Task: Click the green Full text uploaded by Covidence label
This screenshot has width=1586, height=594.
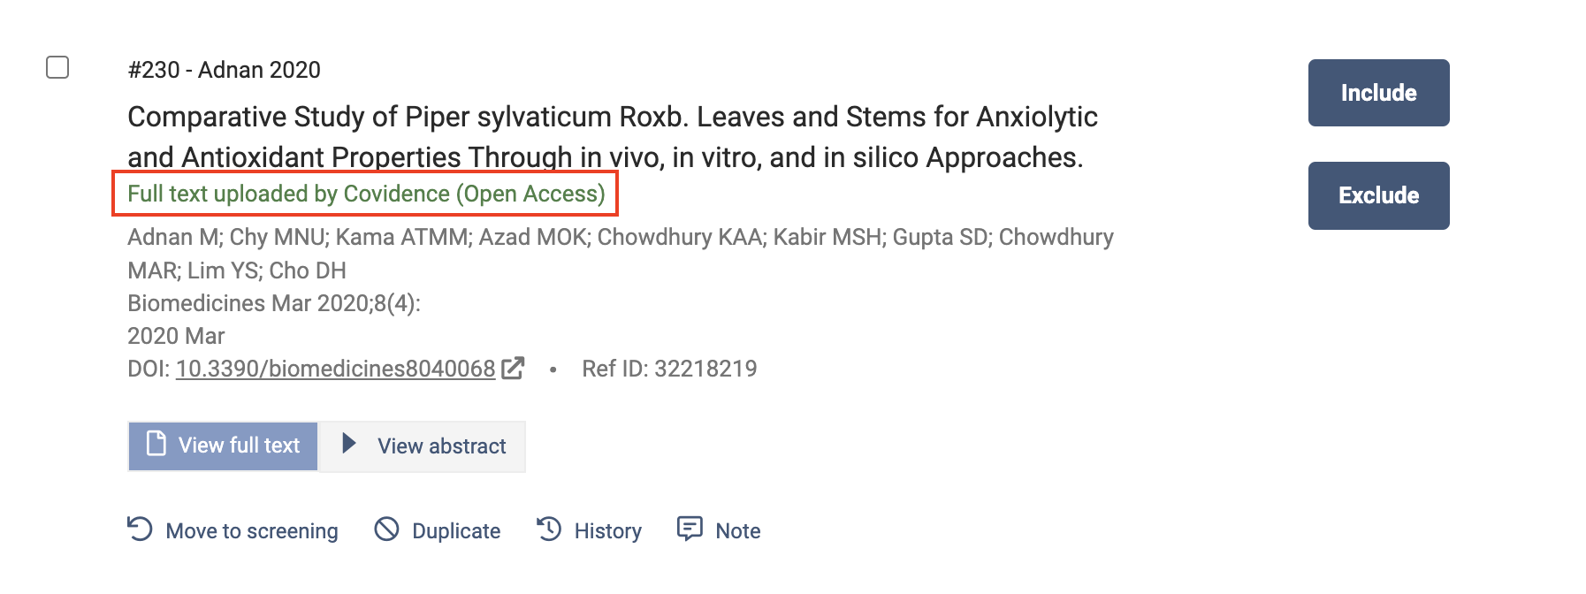Action: [366, 194]
